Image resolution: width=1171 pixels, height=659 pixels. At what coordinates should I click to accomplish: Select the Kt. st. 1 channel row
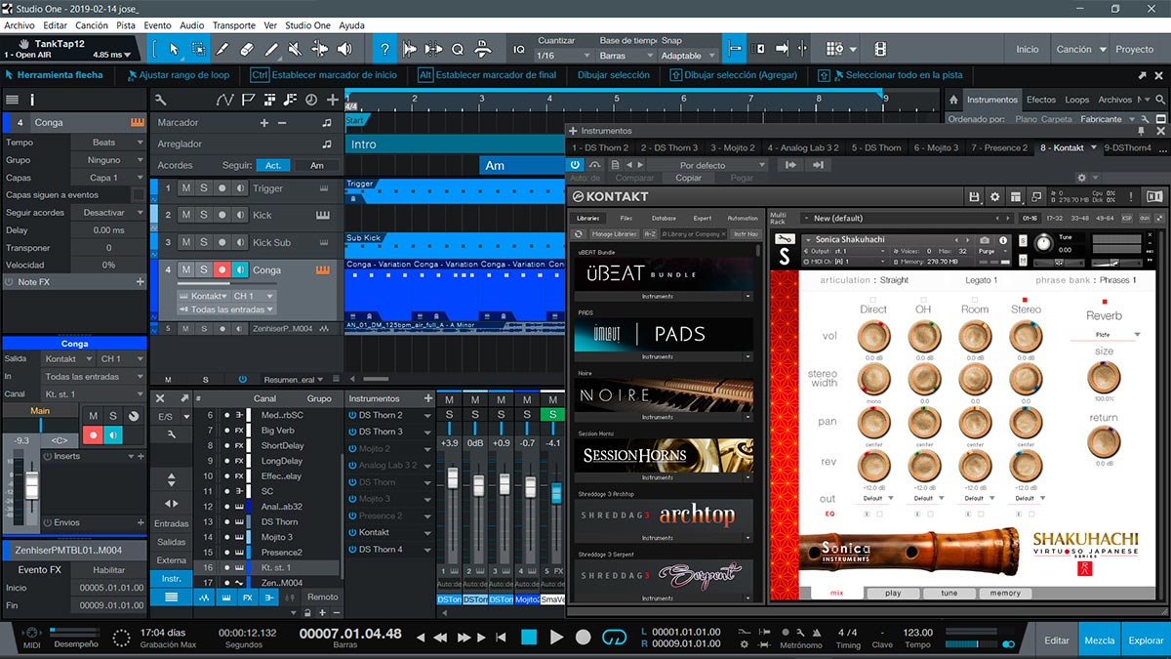coord(267,567)
